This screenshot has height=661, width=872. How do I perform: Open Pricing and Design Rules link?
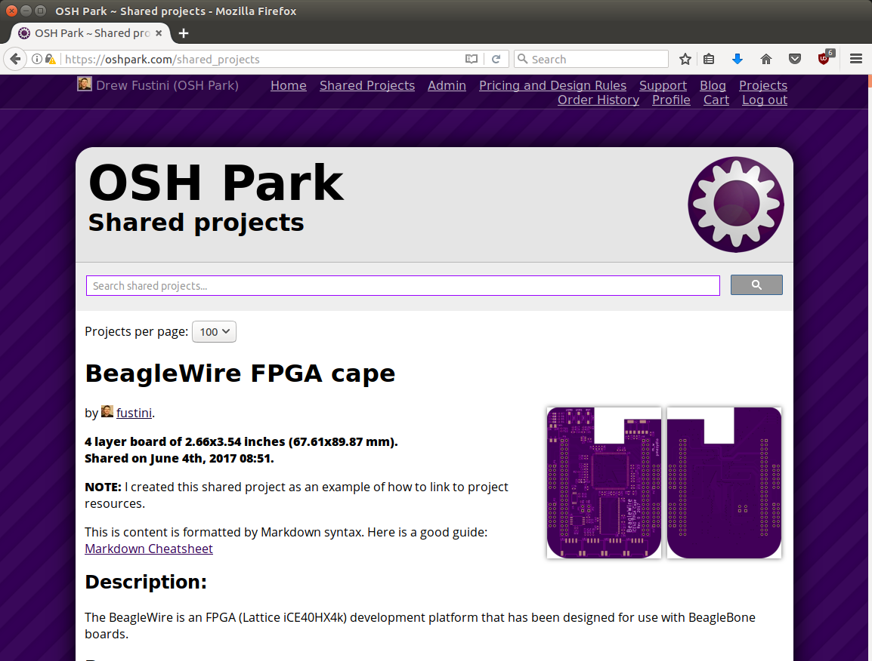pyautogui.click(x=553, y=85)
